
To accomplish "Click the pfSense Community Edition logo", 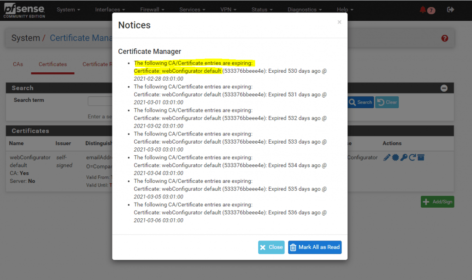I will tap(24, 11).
